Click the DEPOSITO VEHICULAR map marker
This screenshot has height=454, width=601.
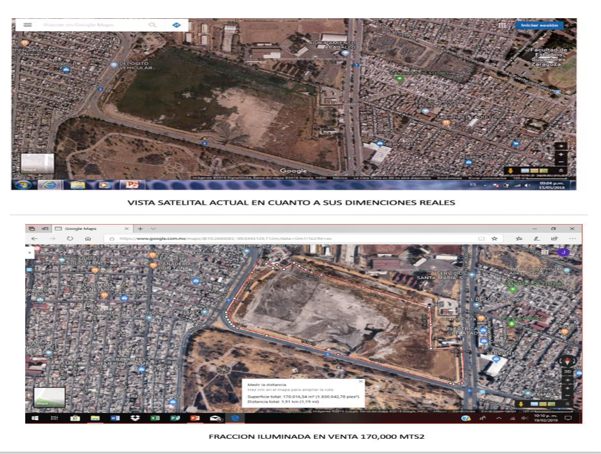[x=114, y=65]
